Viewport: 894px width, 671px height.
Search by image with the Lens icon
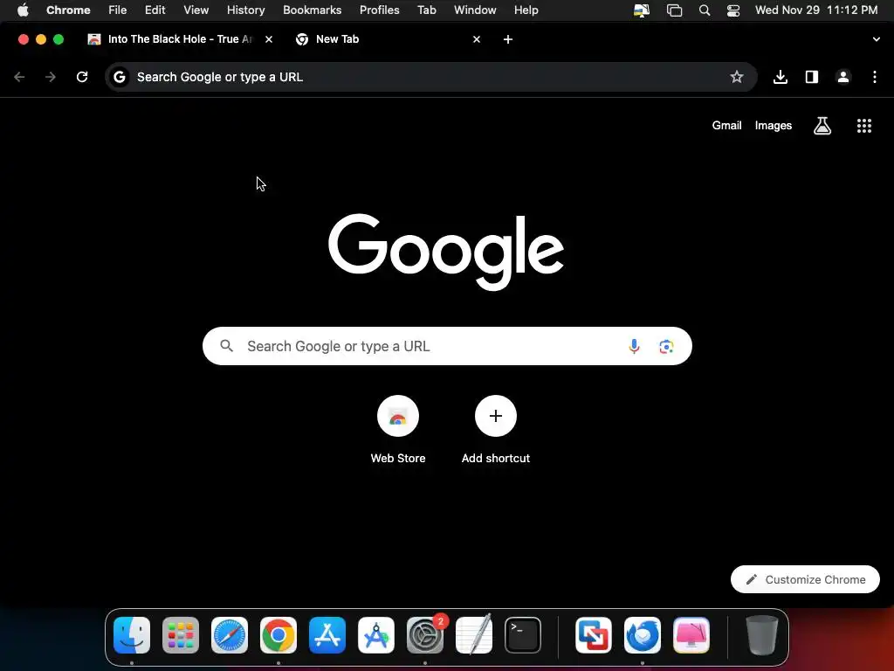tap(666, 346)
